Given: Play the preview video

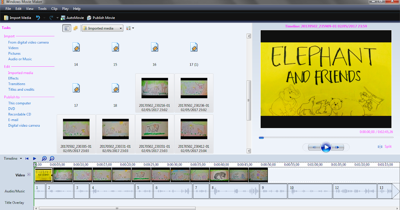Looking at the screenshot, I should click(326, 147).
